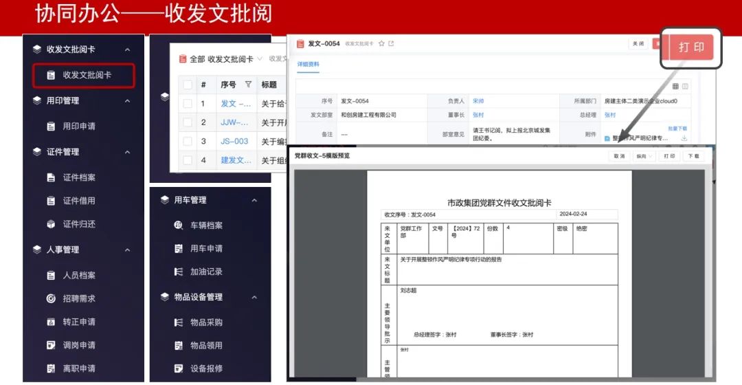The image size is (742, 385).
Task: Collapse the 用印管理 section
Action: (127, 100)
